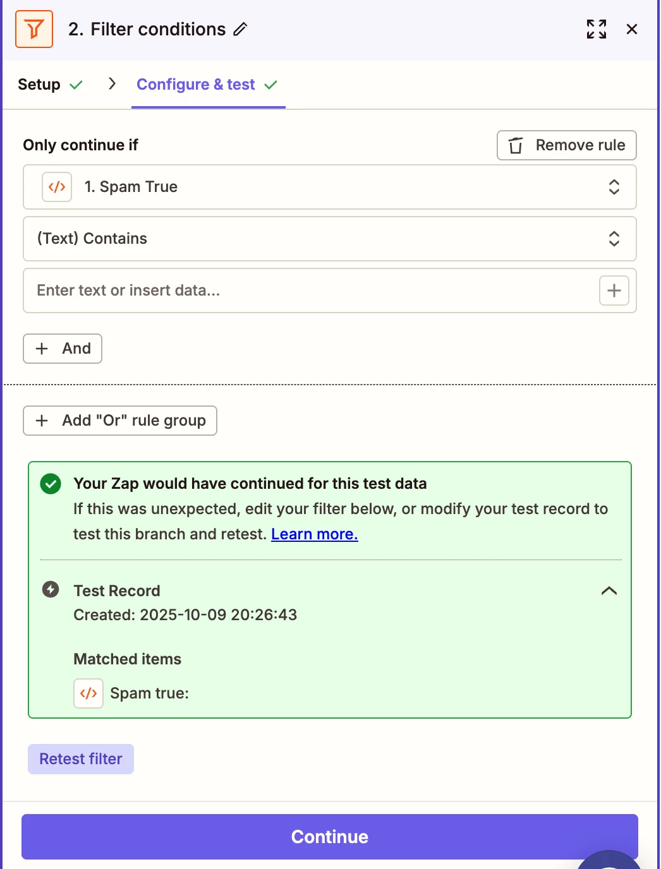Click the lightning icon next to Test Record
The image size is (661, 869).
51,590
